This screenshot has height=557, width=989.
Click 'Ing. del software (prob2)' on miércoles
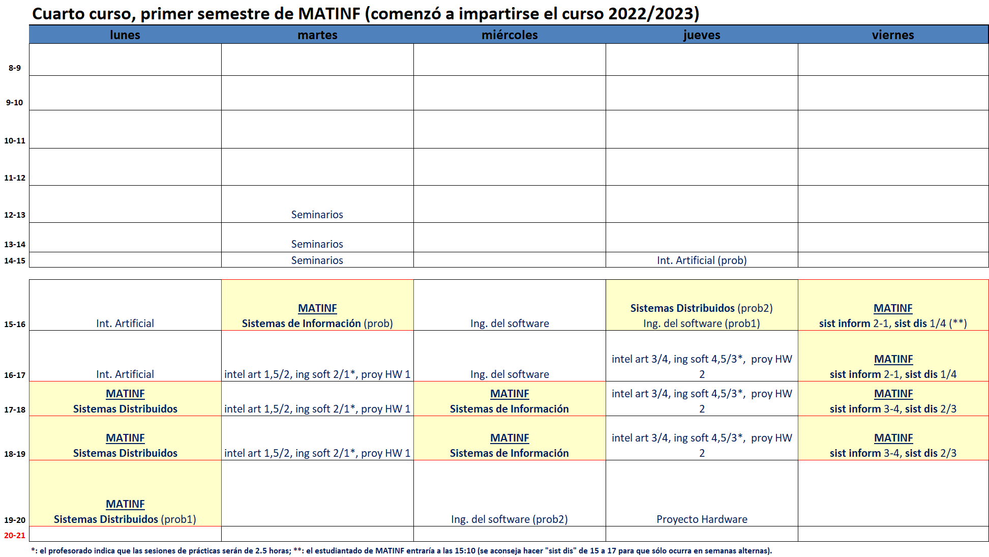pyautogui.click(x=510, y=519)
